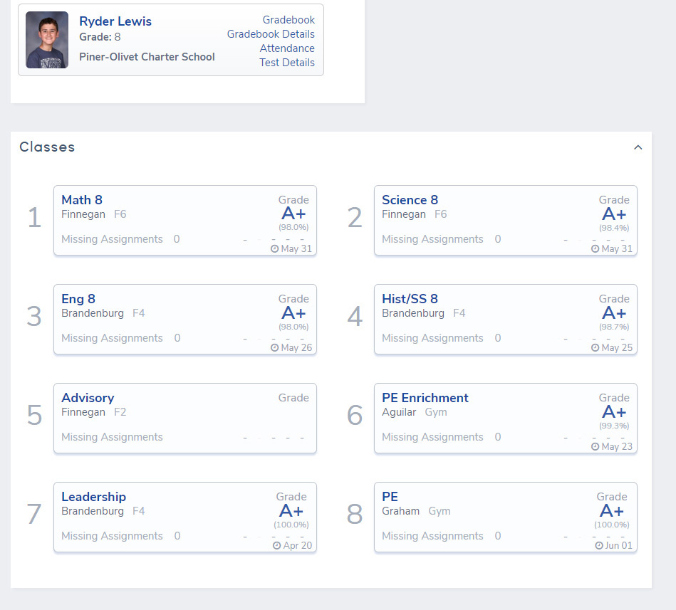Click the A+ grade in Leadership
The image size is (676, 610).
click(x=291, y=511)
